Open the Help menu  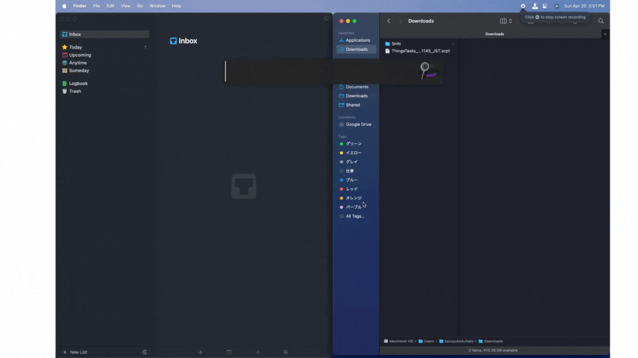[176, 6]
